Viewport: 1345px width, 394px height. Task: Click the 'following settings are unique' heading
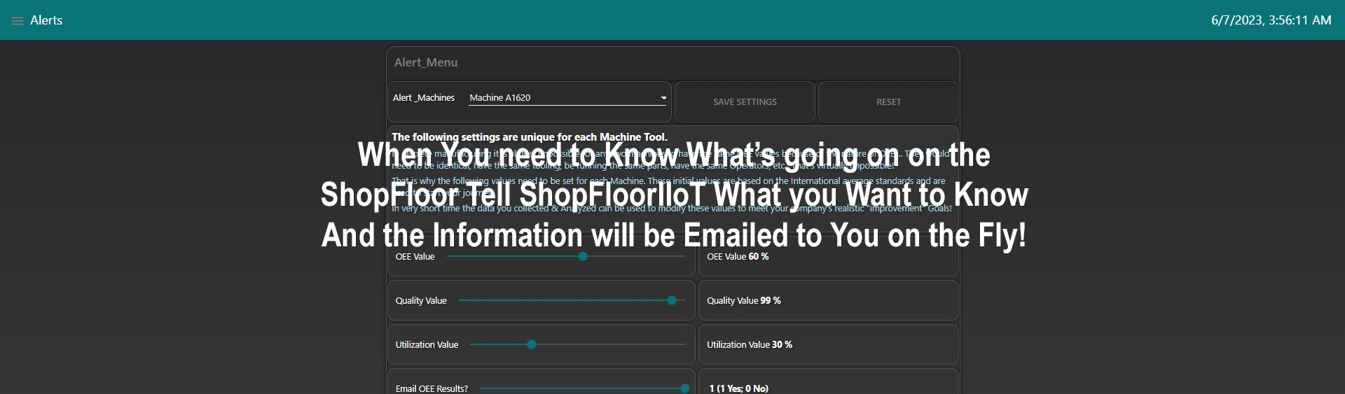click(x=530, y=137)
